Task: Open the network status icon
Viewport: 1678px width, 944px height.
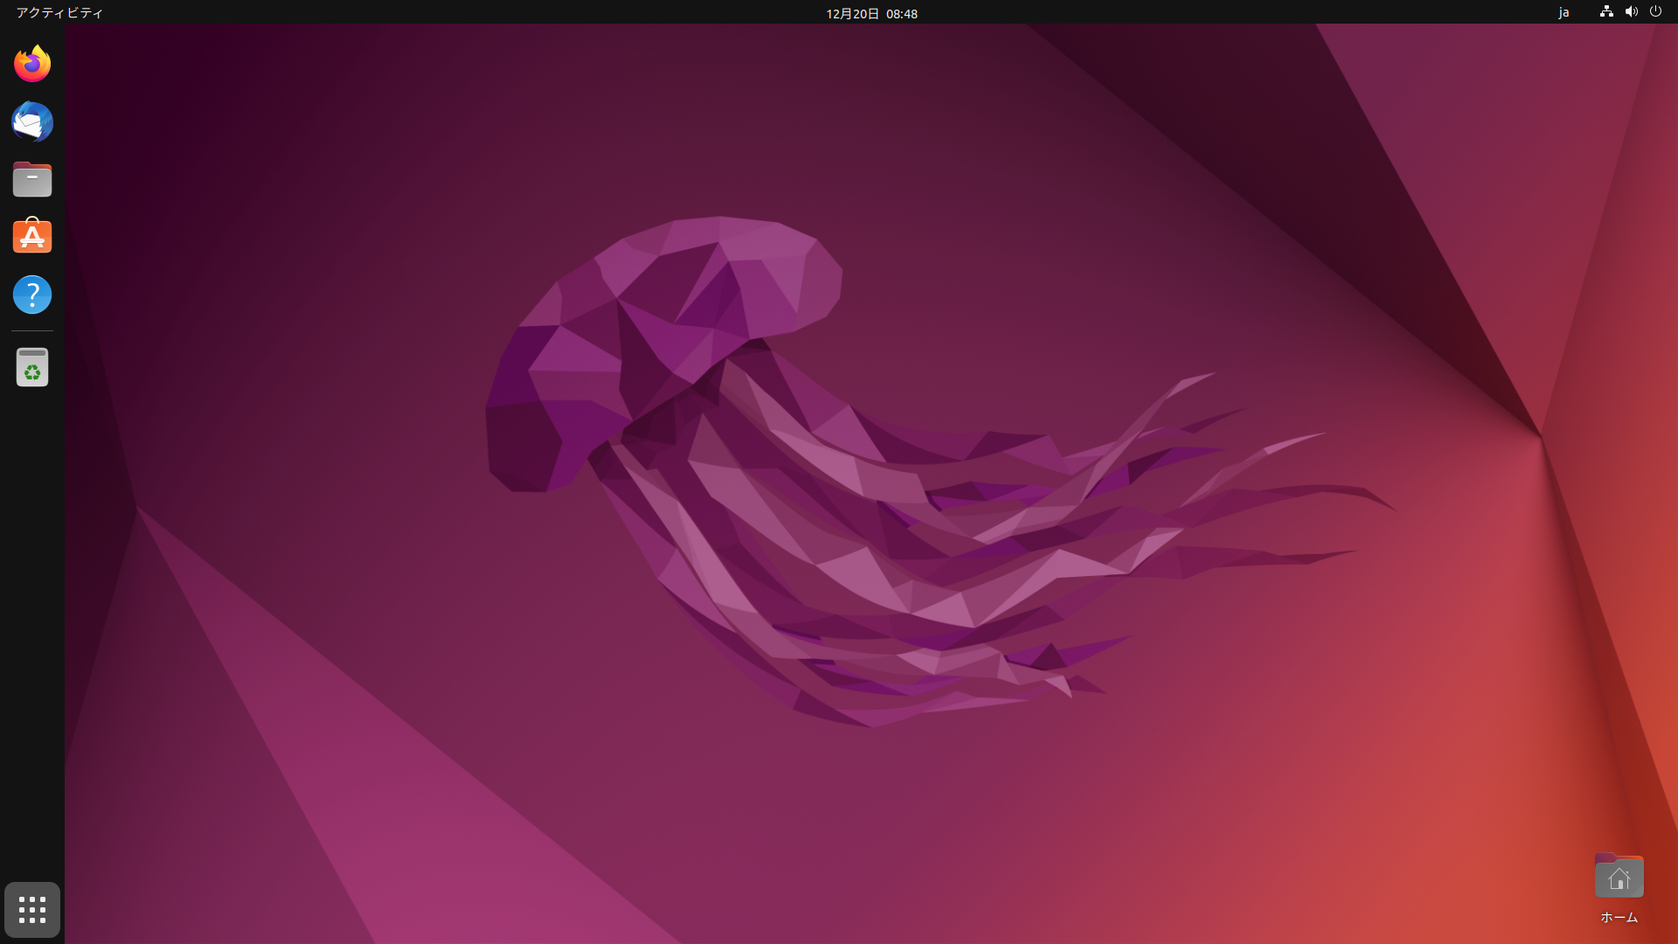Action: (x=1606, y=12)
